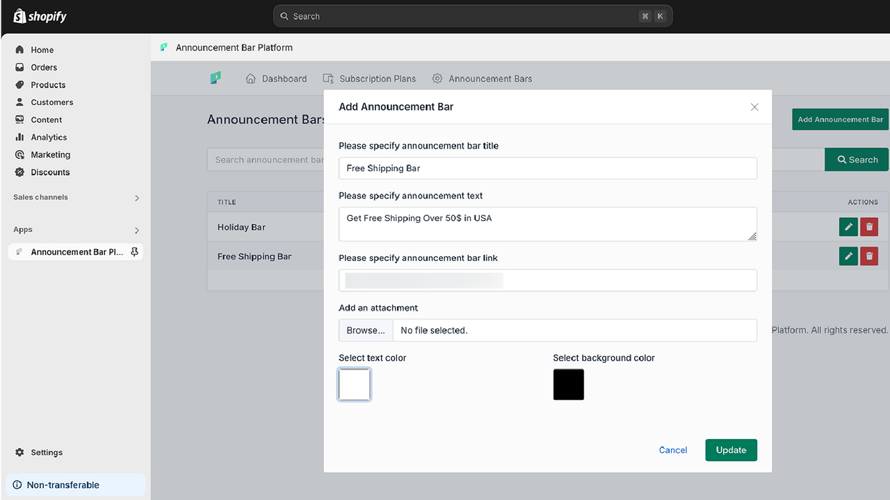The height and width of the screenshot is (500, 890).
Task: Open the white text color swatch
Action: point(355,385)
